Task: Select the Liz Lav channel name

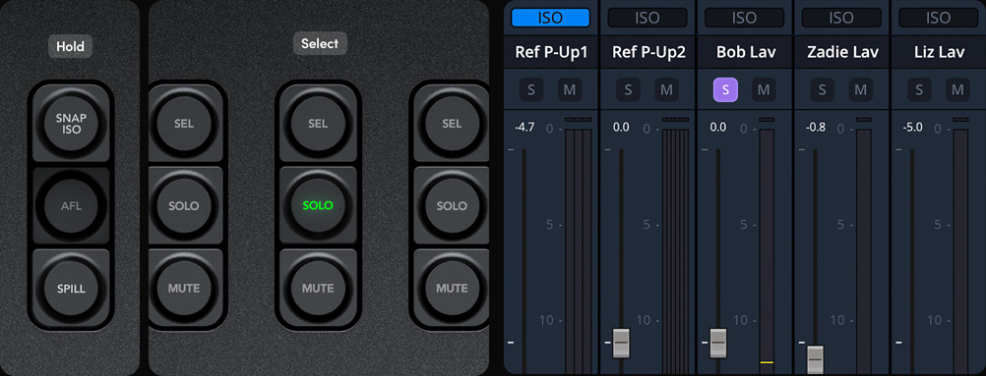Action: pyautogui.click(x=938, y=52)
